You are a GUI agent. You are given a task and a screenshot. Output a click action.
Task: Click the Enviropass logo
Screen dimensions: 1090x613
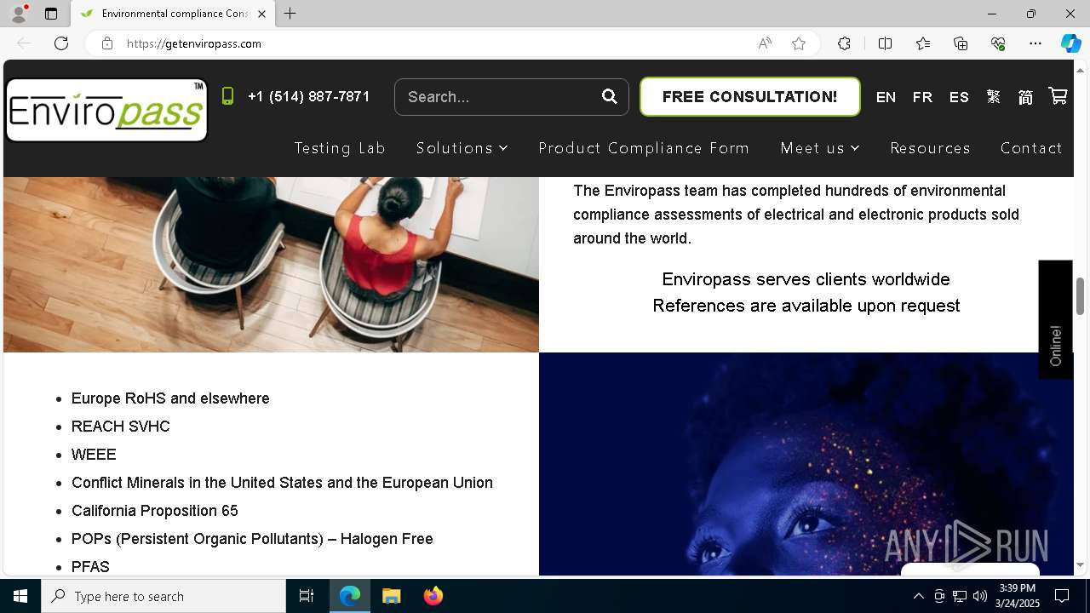click(106, 110)
